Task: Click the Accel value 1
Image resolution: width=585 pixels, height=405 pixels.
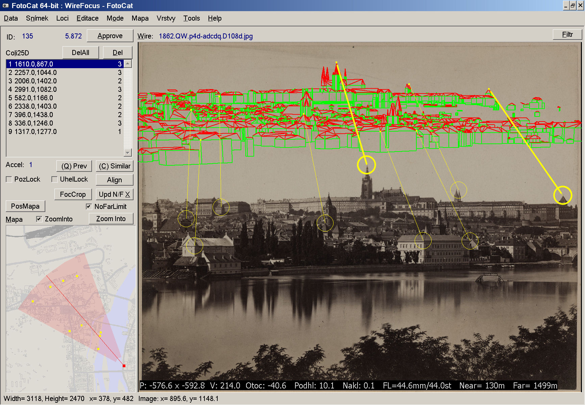Action: tap(31, 165)
